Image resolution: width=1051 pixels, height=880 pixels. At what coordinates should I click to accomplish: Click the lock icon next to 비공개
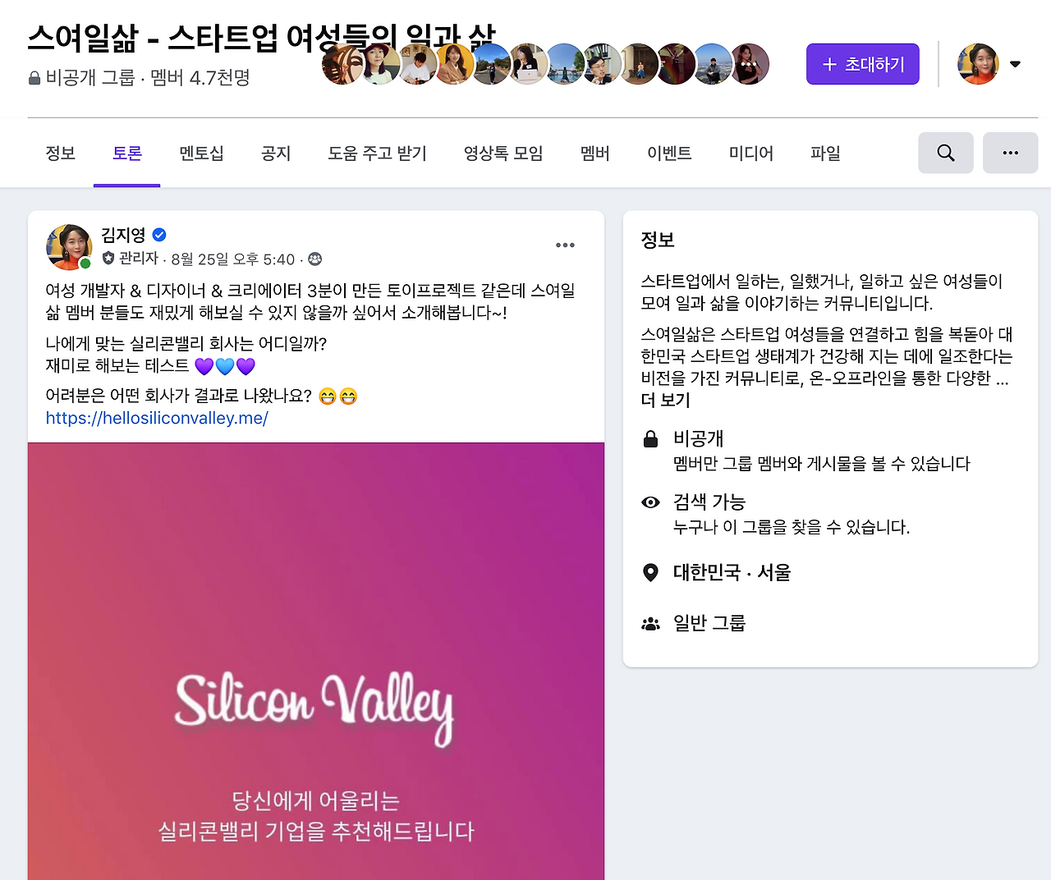(x=650, y=439)
